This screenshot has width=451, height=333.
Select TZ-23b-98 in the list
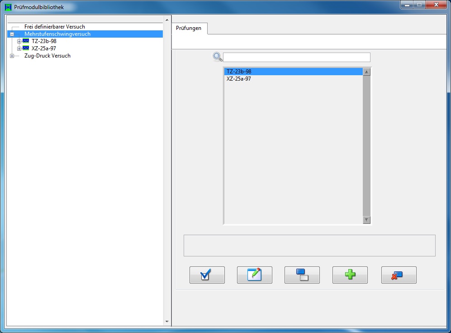tap(239, 71)
